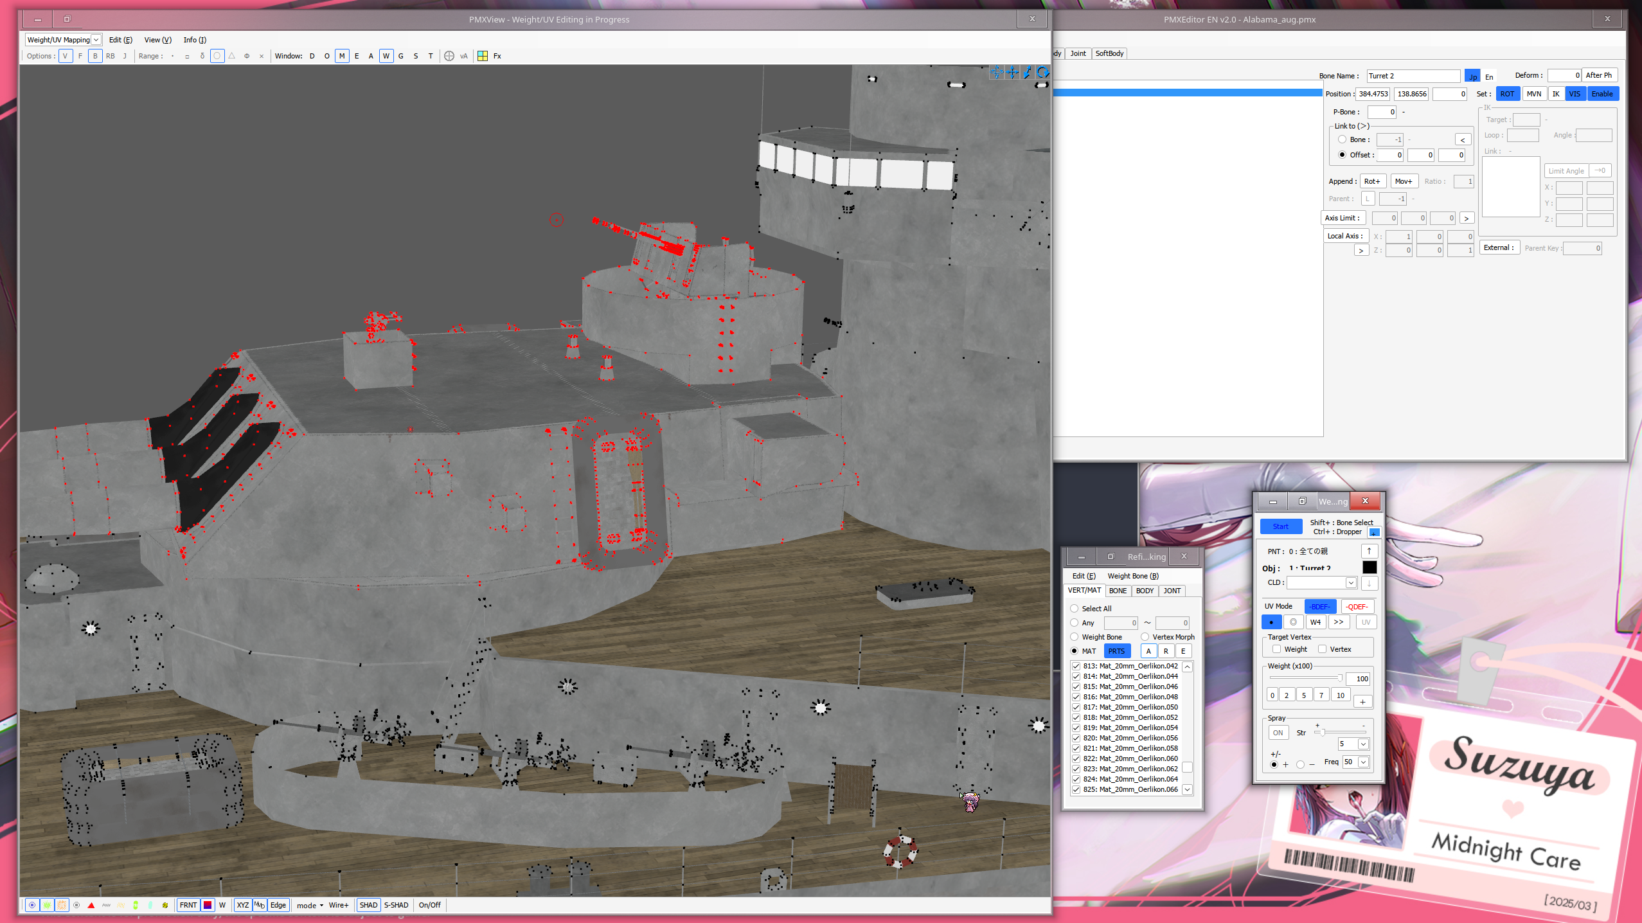This screenshot has width=1642, height=923.
Task: Toggle the orange dashed-lines display icon
Action: pos(62,905)
